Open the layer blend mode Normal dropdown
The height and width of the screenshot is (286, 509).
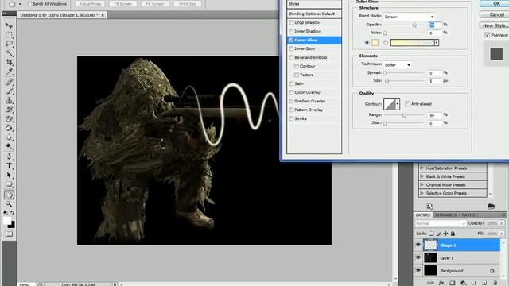[441, 223]
